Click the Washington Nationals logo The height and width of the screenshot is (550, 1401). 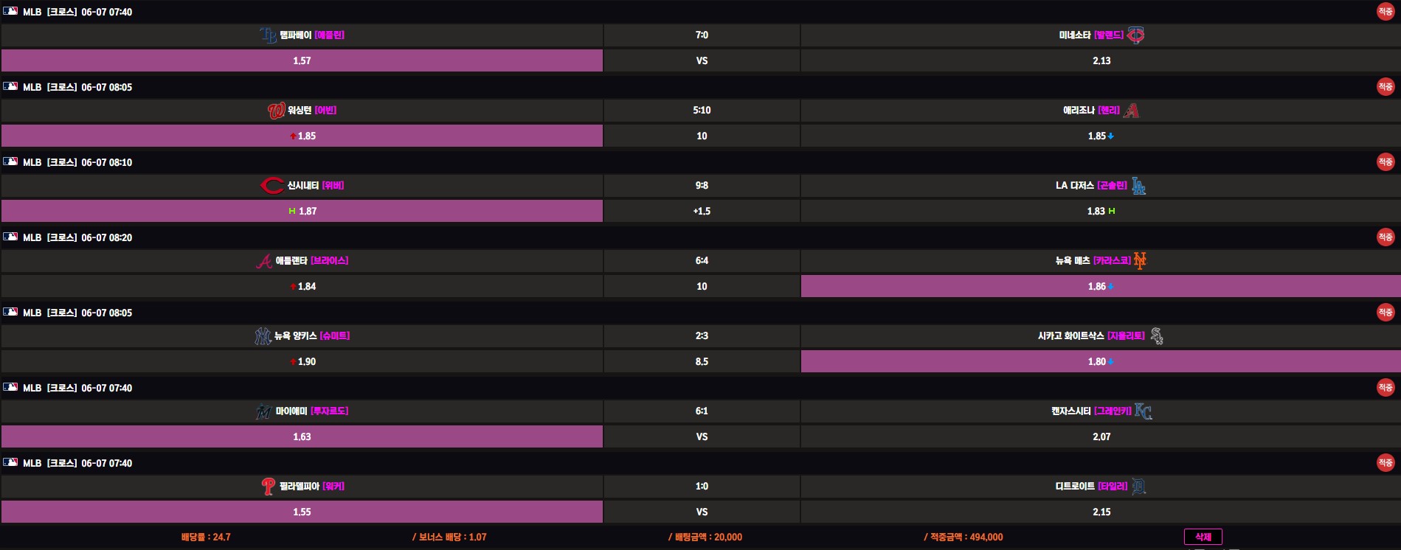point(276,111)
